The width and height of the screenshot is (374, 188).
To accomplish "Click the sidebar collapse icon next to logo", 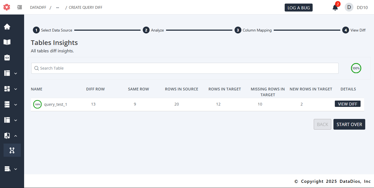I will point(19,7).
